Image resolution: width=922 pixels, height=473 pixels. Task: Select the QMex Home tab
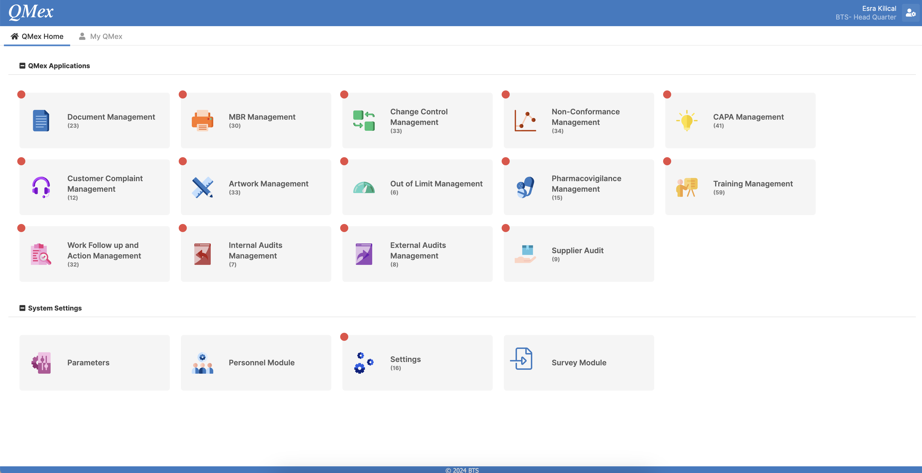[x=37, y=36]
